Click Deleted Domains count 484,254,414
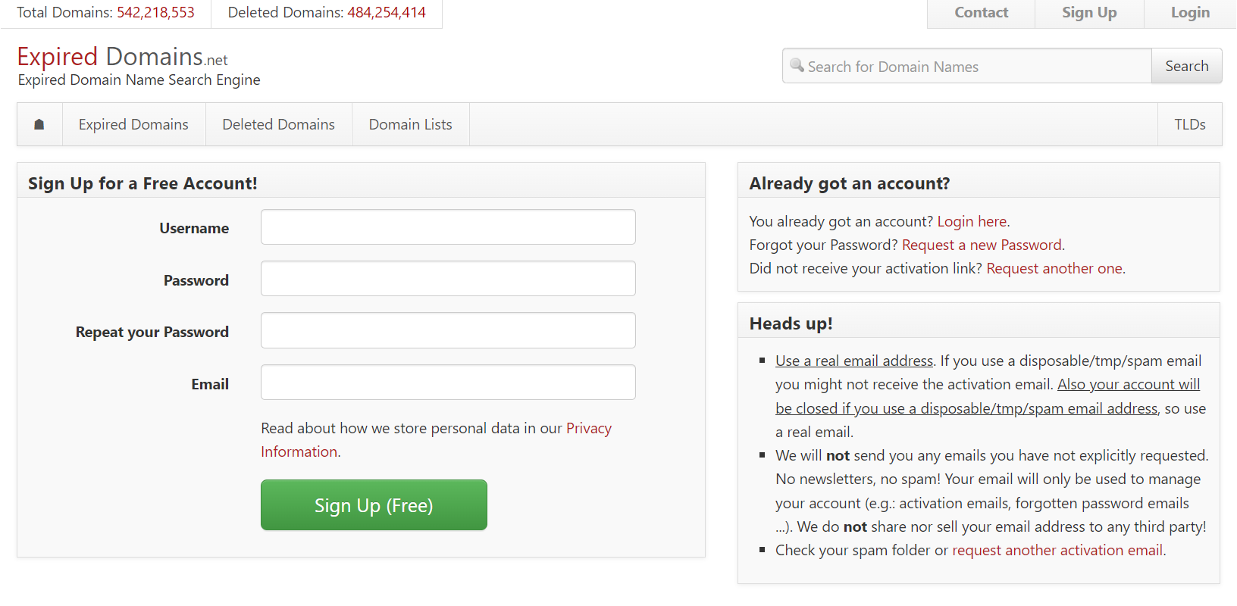 pyautogui.click(x=387, y=13)
